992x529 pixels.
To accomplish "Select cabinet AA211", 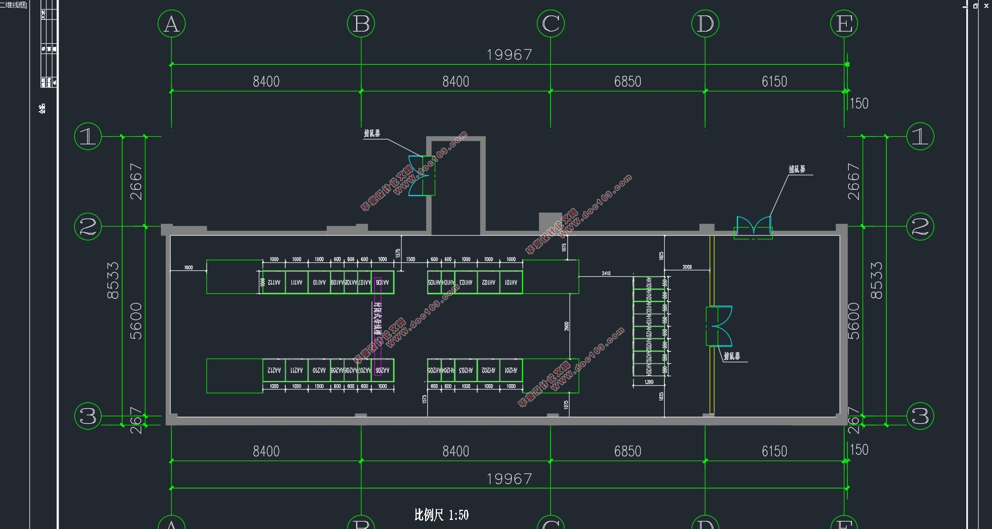I will [297, 370].
